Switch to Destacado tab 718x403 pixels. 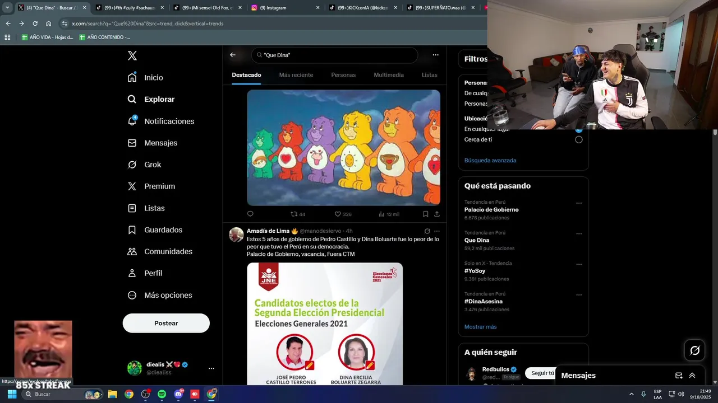click(x=246, y=75)
